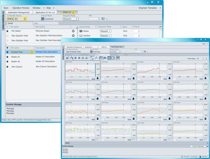
Task: Click the circular indicator icon for Min Steam
Action: tap(73, 31)
